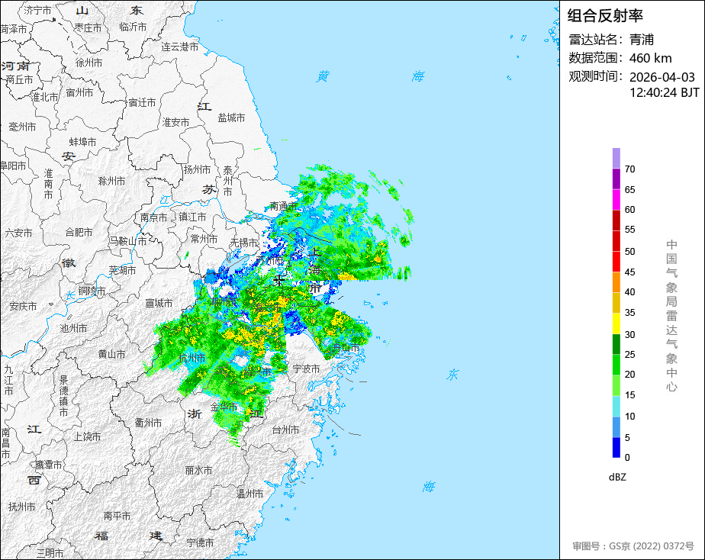Image resolution: width=705 pixels, height=560 pixels.
Task: Click the dBZ unit label under legend
Action: click(617, 478)
